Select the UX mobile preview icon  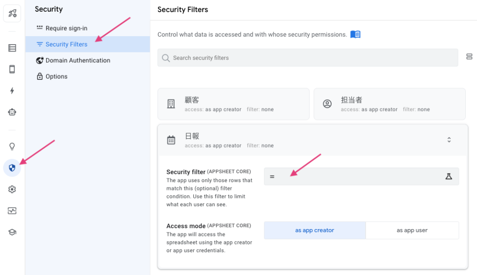12,69
